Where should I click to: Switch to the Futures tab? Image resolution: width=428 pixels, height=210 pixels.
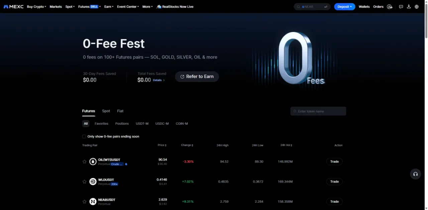click(89, 111)
